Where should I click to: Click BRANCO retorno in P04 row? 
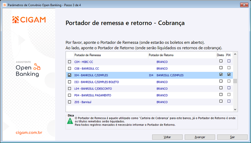click(x=162, y=95)
